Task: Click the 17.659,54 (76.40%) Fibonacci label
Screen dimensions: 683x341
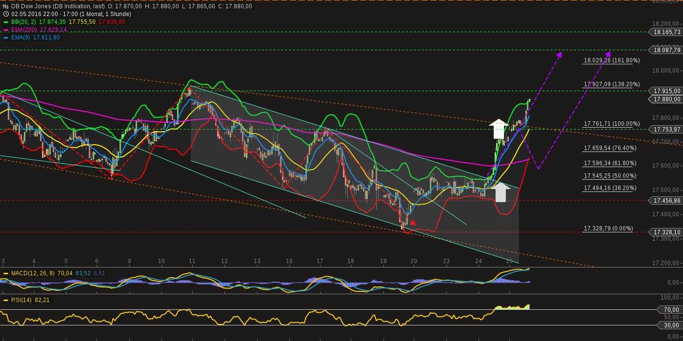Action: point(610,148)
